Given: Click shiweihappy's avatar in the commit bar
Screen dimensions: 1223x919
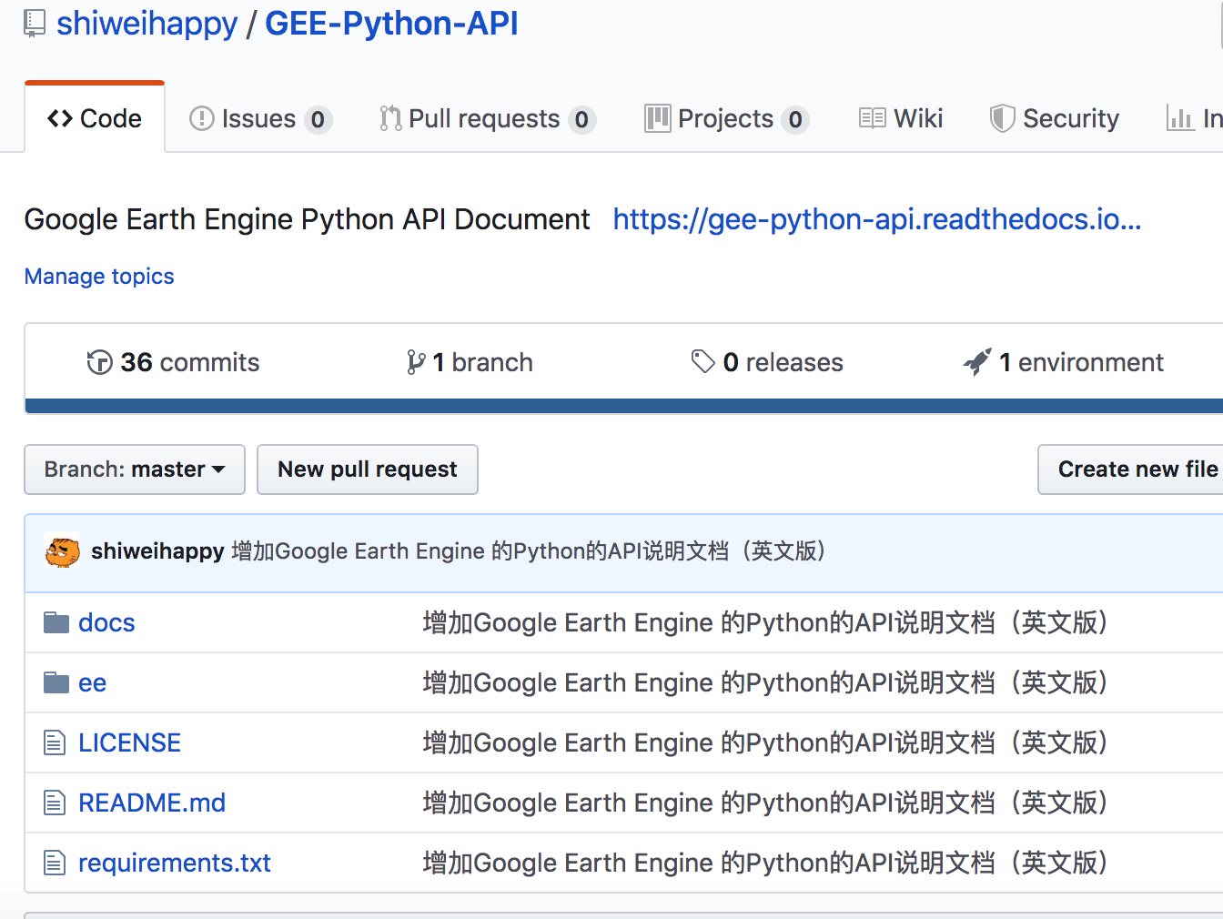Looking at the screenshot, I should (x=61, y=551).
